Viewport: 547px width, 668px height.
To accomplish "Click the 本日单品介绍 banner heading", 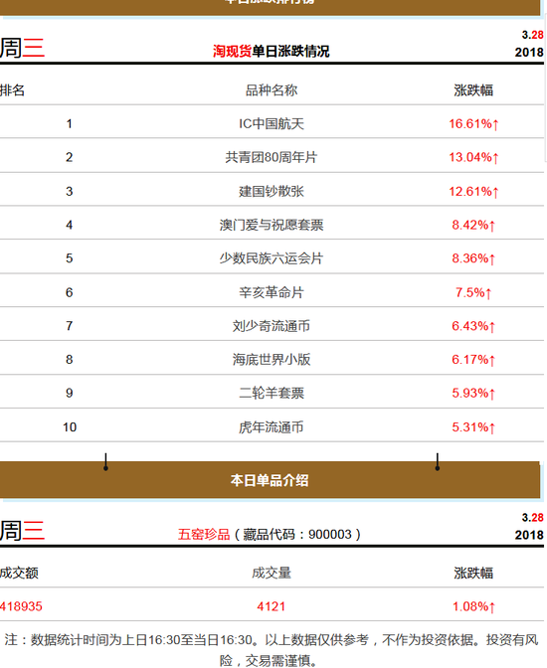I will (270, 480).
